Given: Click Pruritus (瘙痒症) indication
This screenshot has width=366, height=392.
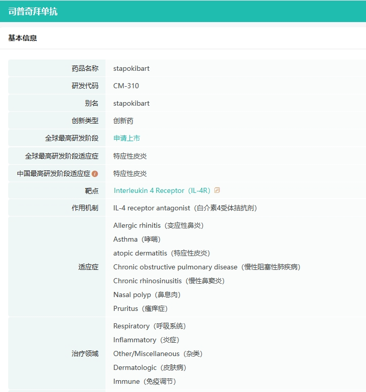Looking at the screenshot, I should point(140,308).
